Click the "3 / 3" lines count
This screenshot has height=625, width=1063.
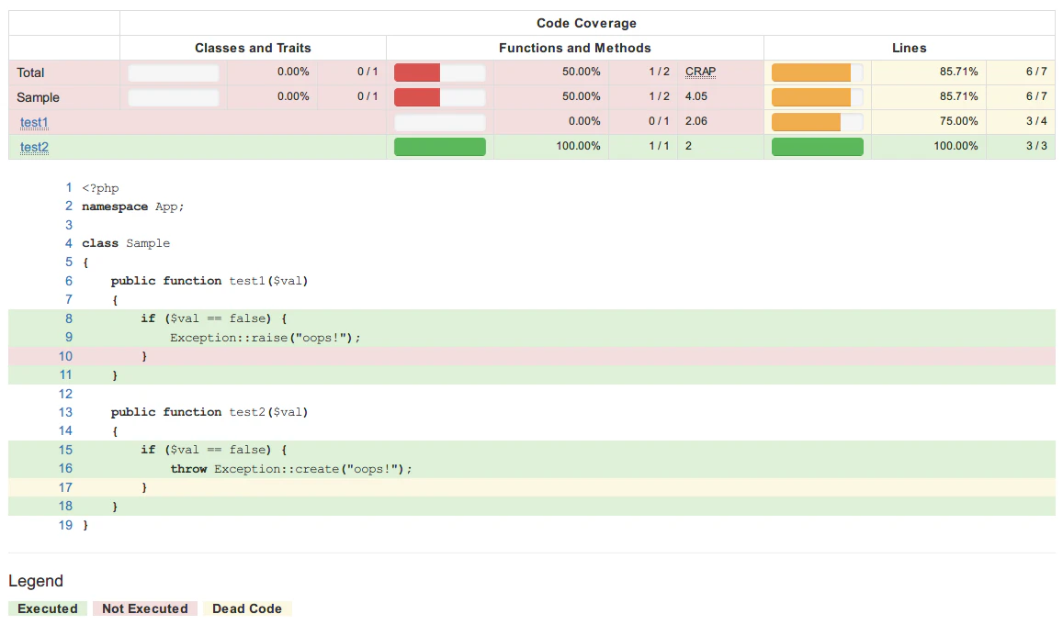(1036, 146)
